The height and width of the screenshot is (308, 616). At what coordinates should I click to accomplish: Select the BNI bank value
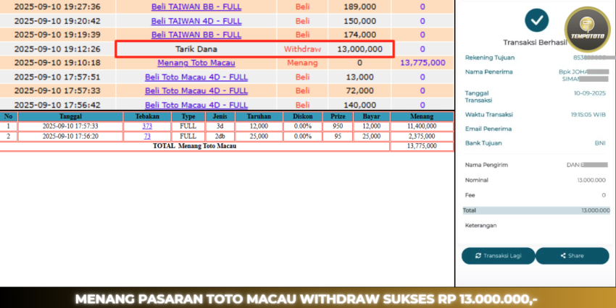tap(600, 143)
